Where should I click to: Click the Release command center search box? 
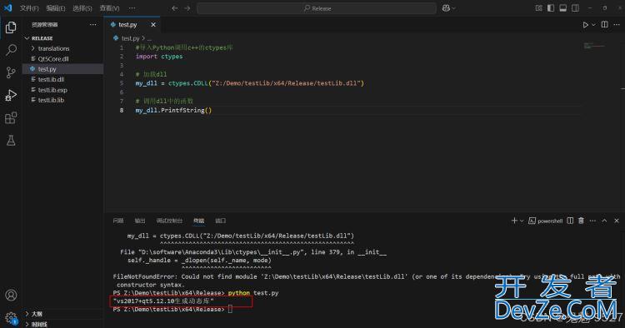tap(317, 8)
